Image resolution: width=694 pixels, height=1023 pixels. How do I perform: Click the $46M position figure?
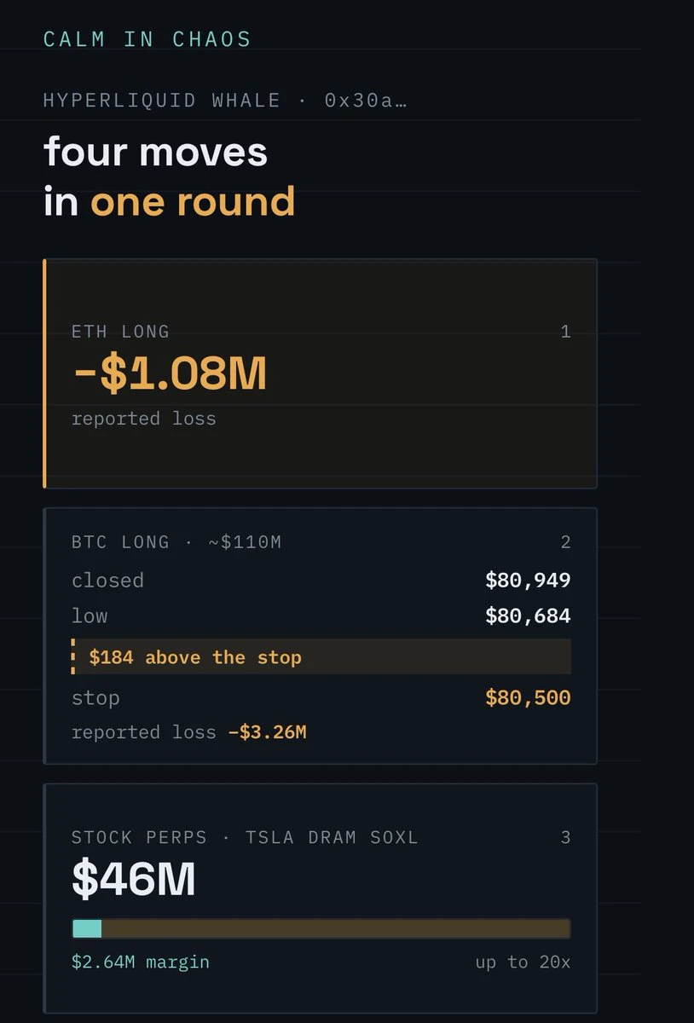134,880
